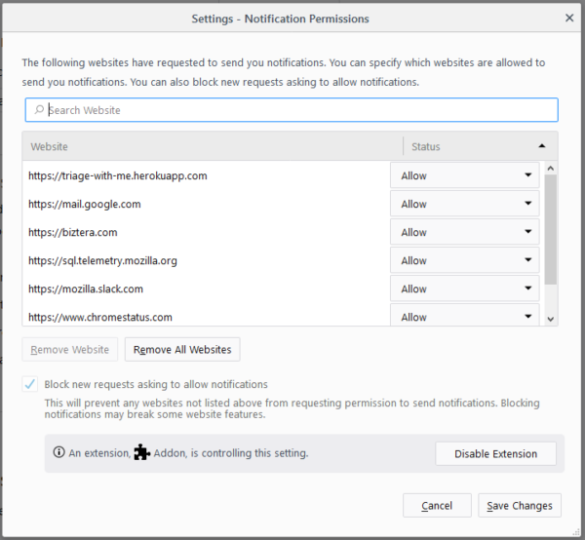Click the info icon beside extension notice
Screen dimensions: 585x540
click(x=58, y=452)
